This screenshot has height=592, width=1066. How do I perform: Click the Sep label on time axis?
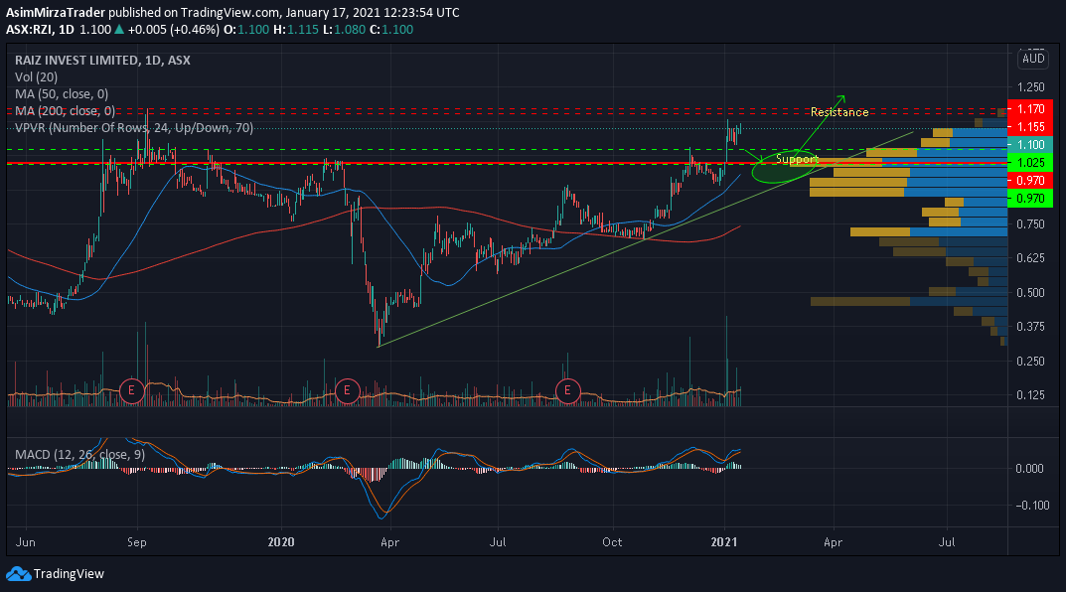click(137, 541)
